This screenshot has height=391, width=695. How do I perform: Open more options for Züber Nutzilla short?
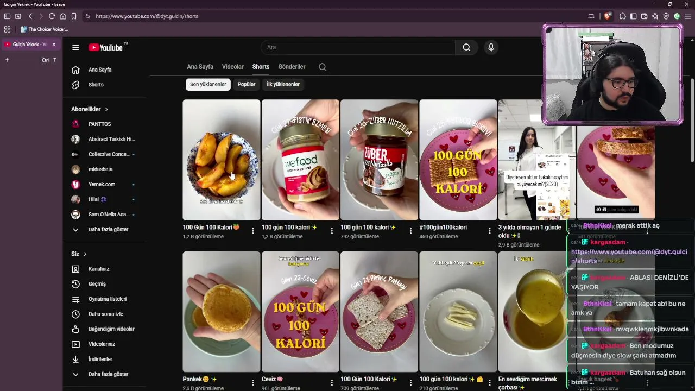pos(410,231)
